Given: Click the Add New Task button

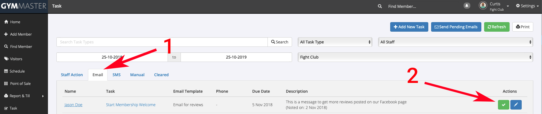Looking at the screenshot, I should click(409, 27).
